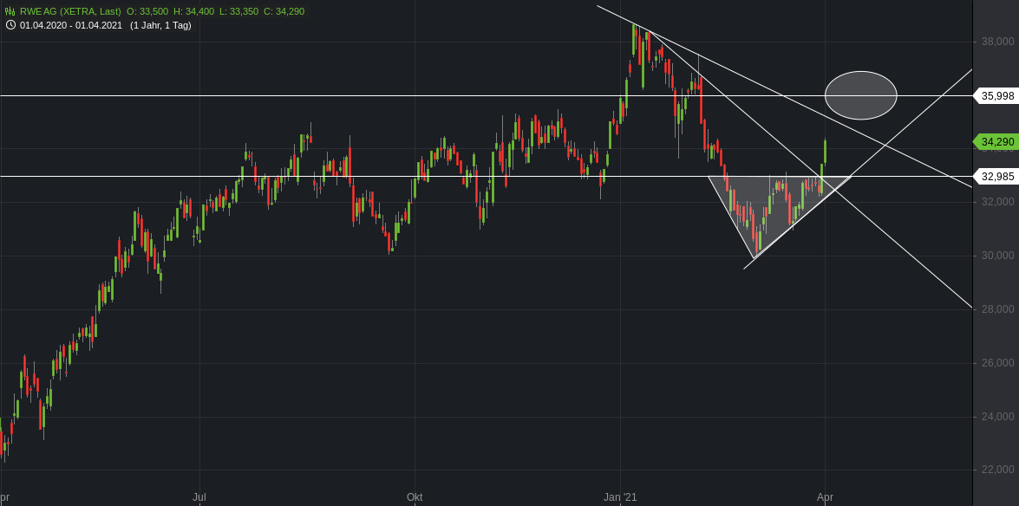Click the Jan '21 axis label

coord(619,498)
